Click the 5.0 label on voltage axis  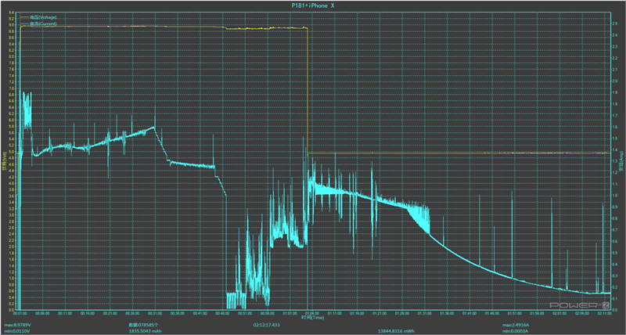pos(12,152)
